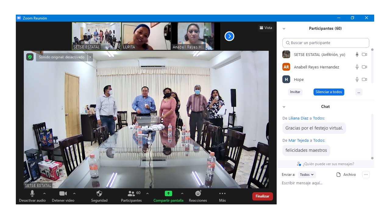Viewport: 390px width, 219px height.
Task: Click the orange AR participant avatar
Action: point(286,67)
